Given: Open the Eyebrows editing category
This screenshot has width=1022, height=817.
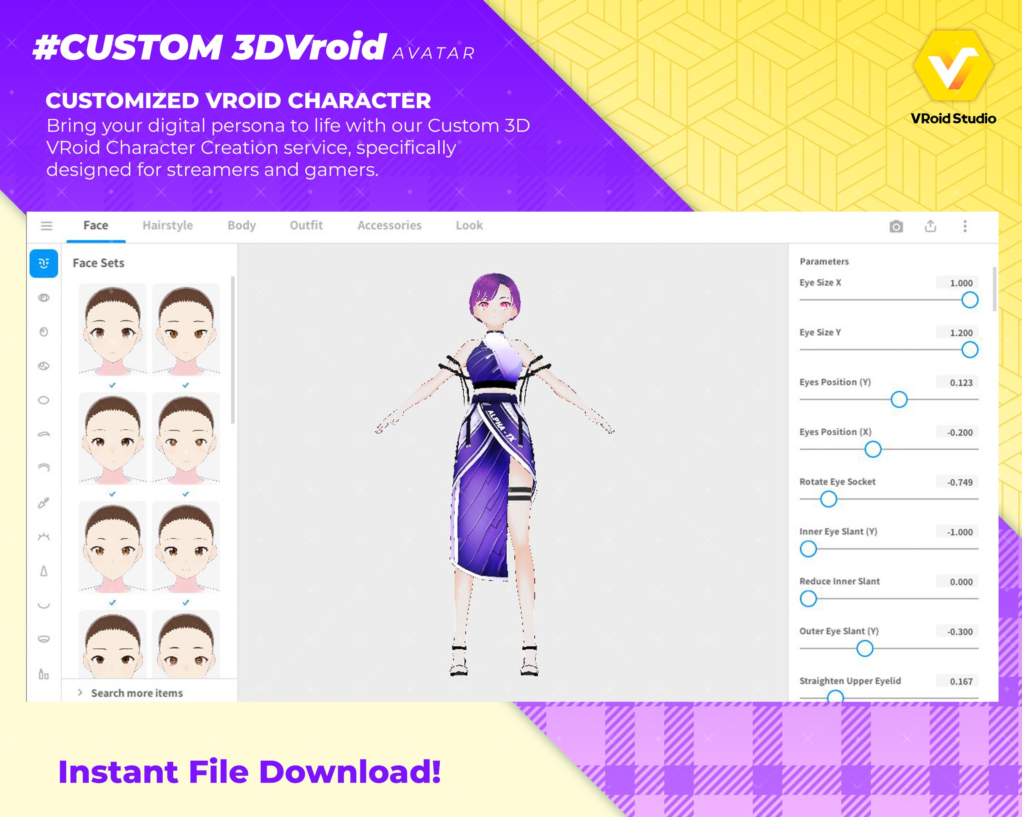Looking at the screenshot, I should tap(43, 433).
